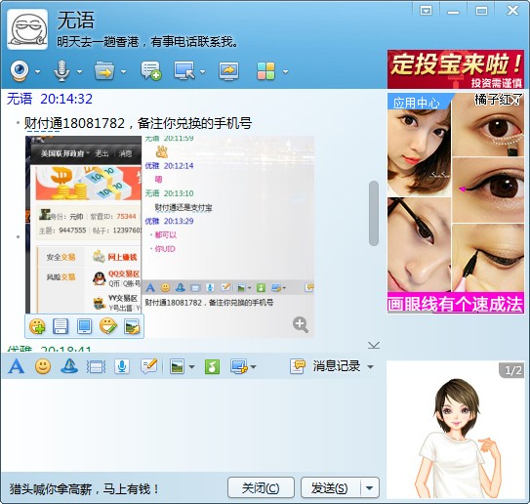This screenshot has width=530, height=504.
Task: Click the 关闭(C) button
Action: 261,488
